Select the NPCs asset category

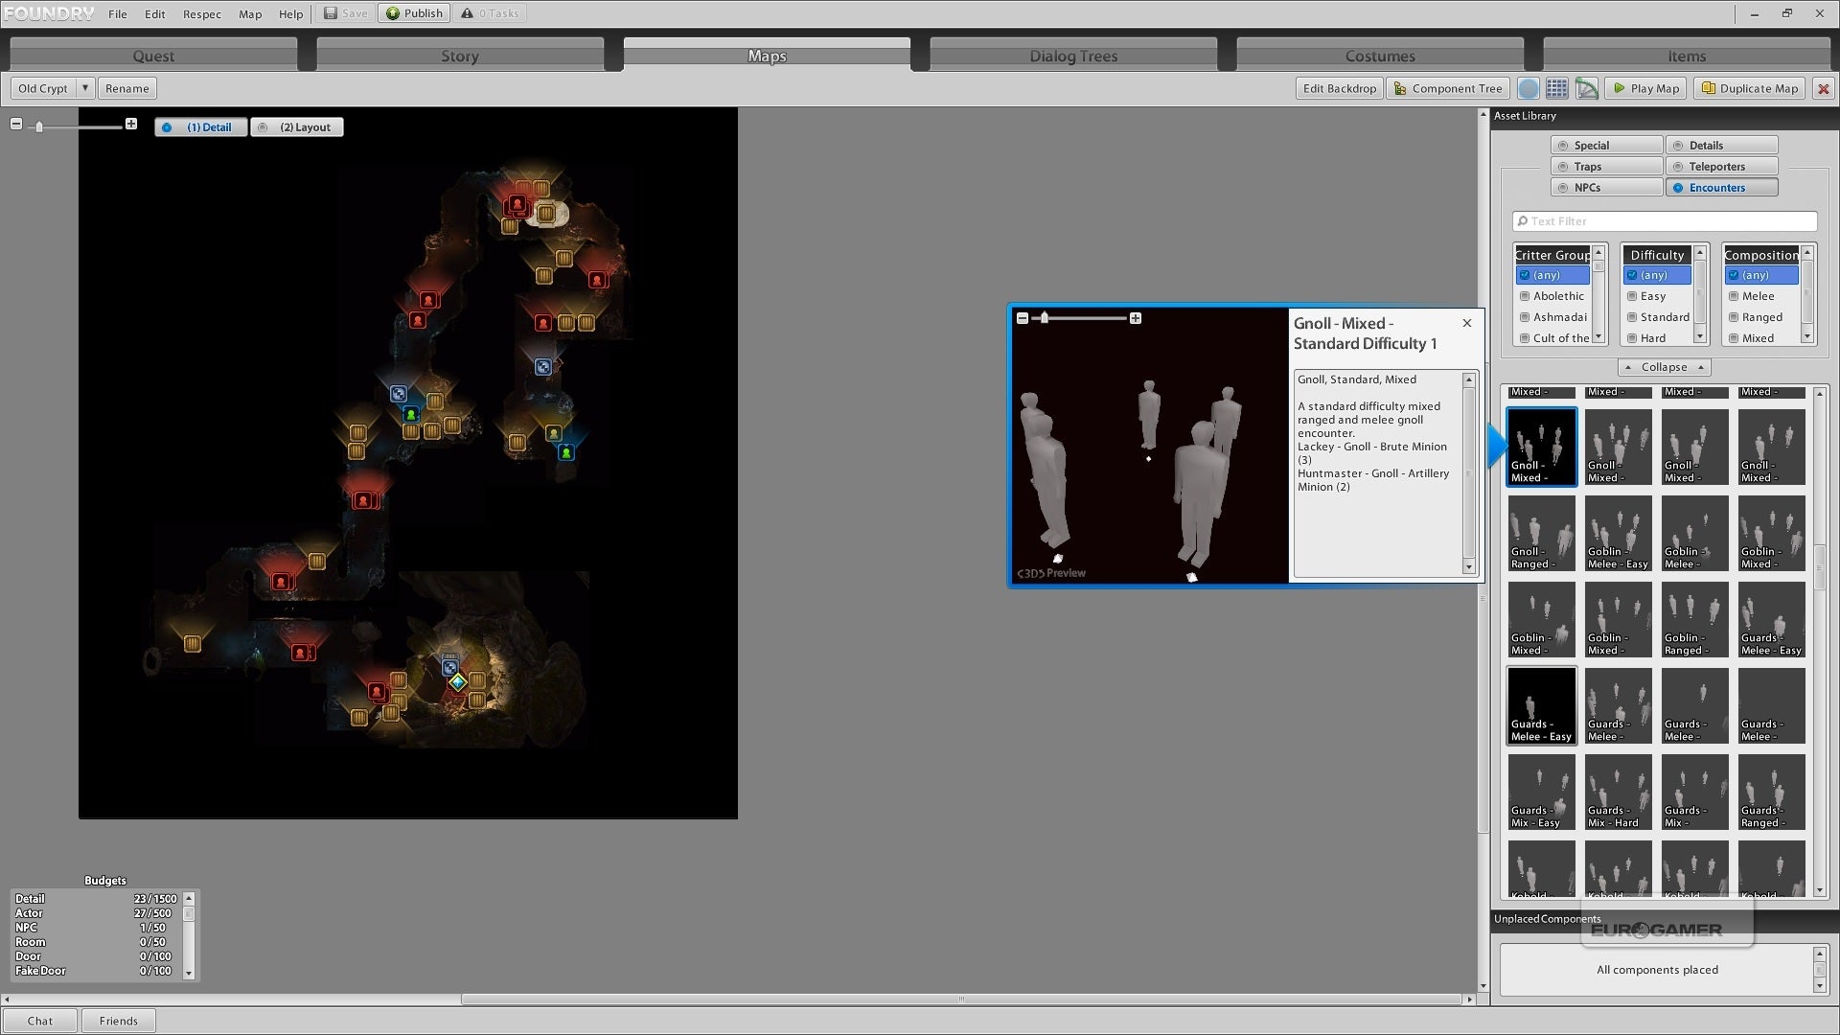[1606, 188]
